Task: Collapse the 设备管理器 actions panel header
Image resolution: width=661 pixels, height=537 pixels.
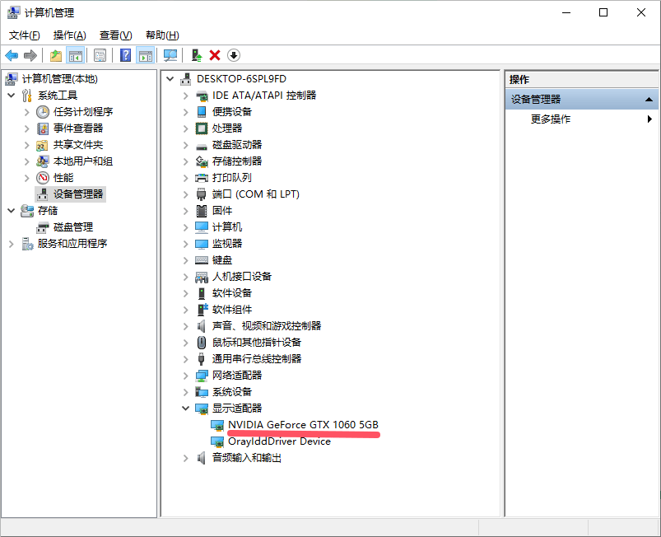Action: (649, 98)
